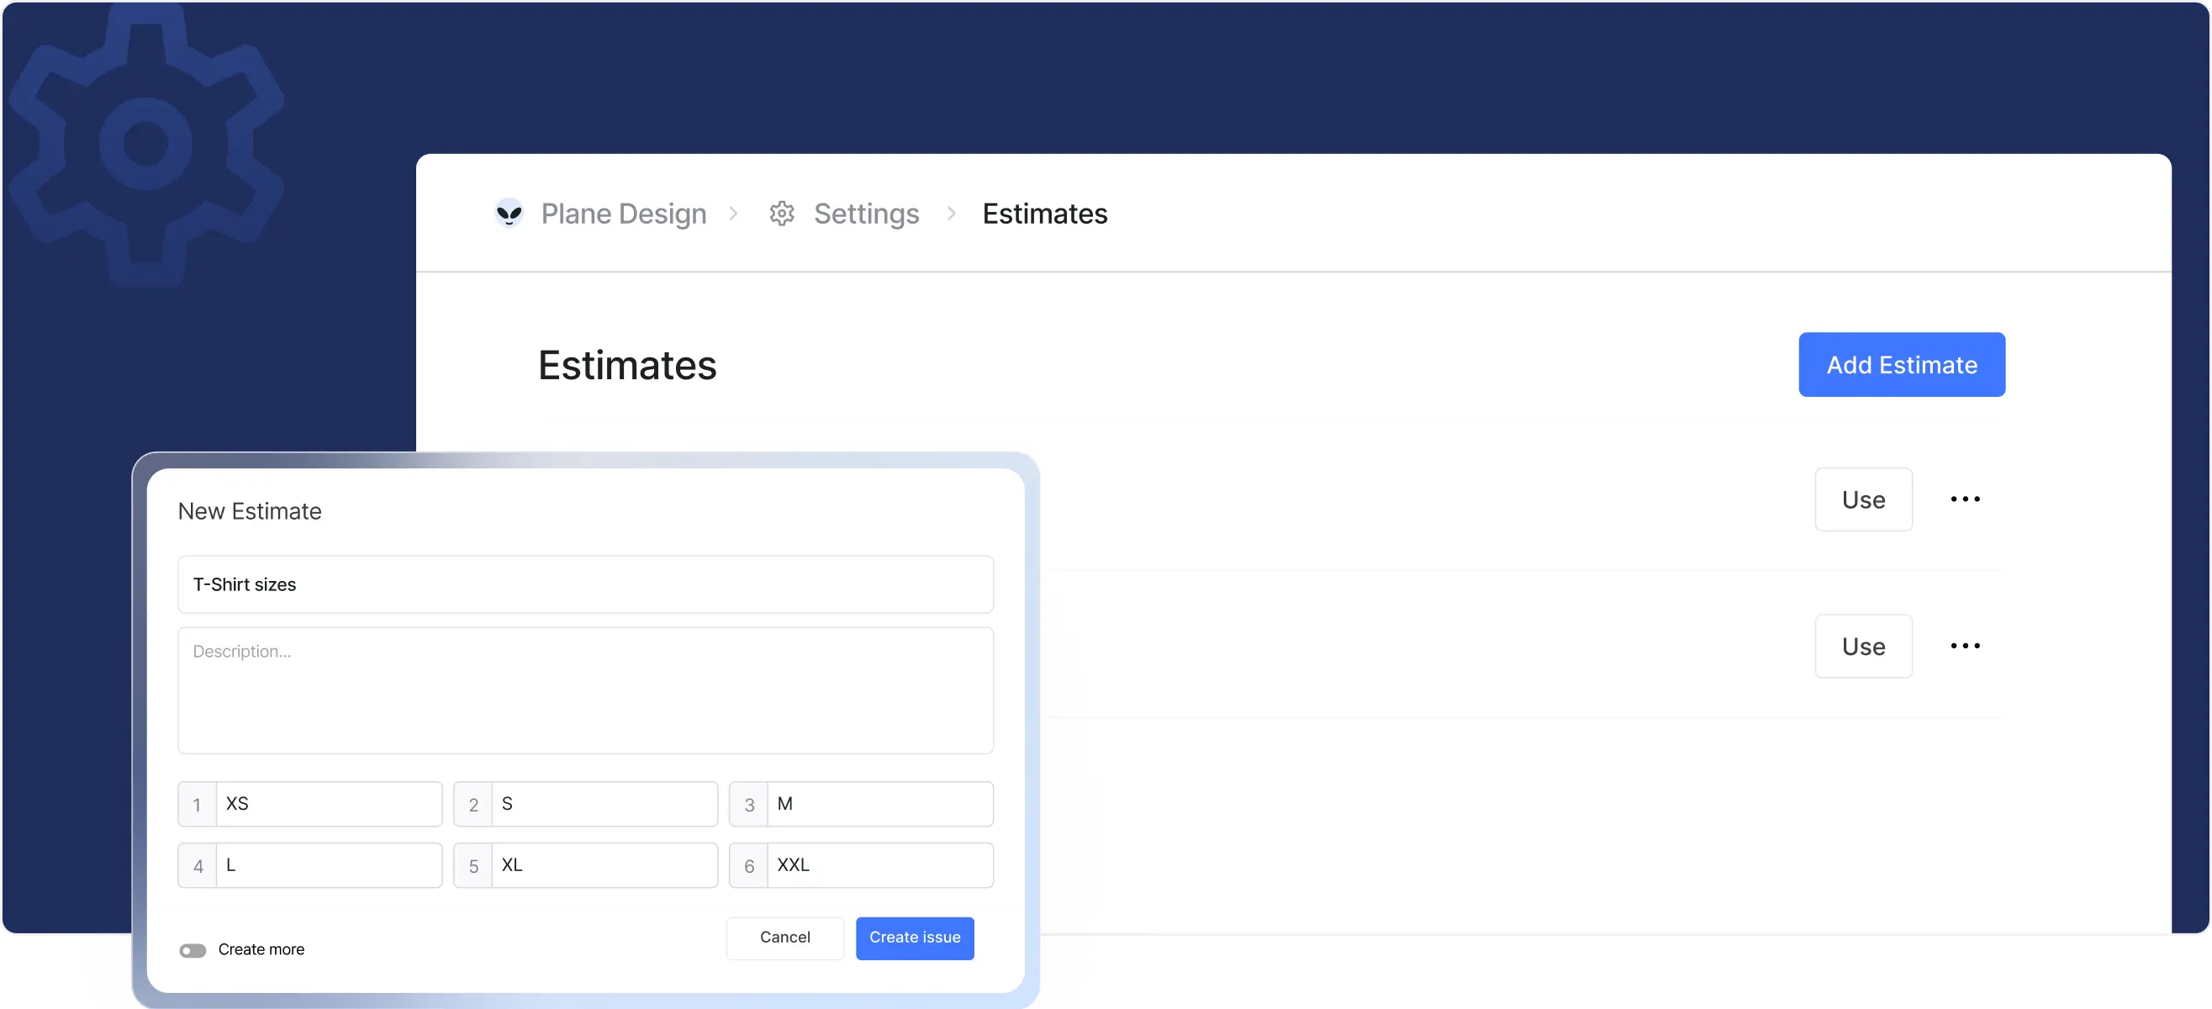The image size is (2212, 1009).
Task: Open Settings breadcrumb link
Action: pos(866,213)
